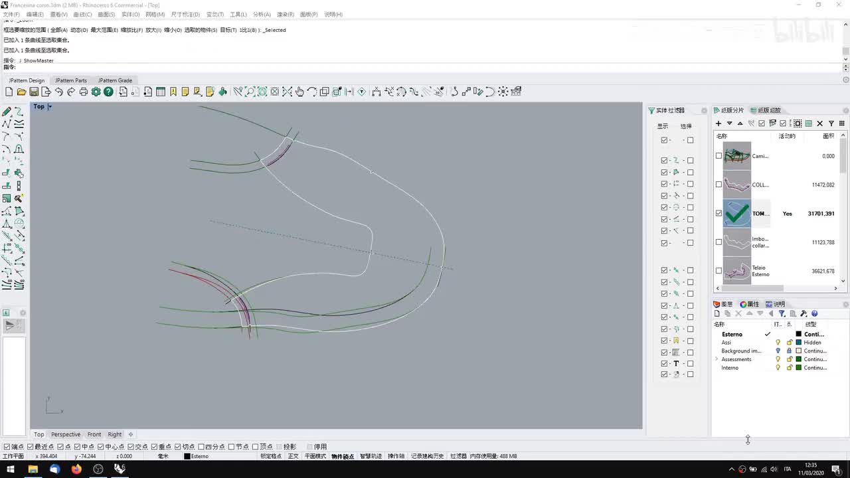Screen dimensions: 850x478
Task: Click the Save floppy disk icon
Action: pos(34,92)
